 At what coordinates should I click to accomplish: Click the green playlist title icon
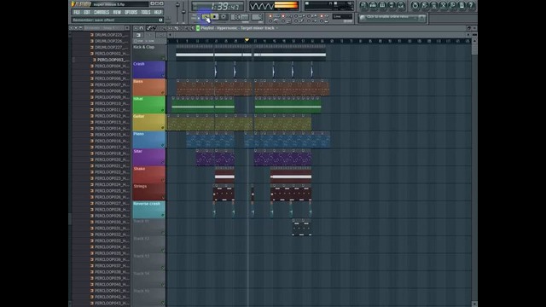[x=198, y=28]
